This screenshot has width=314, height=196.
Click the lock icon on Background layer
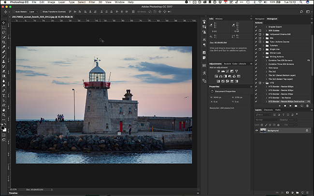coord(306,130)
